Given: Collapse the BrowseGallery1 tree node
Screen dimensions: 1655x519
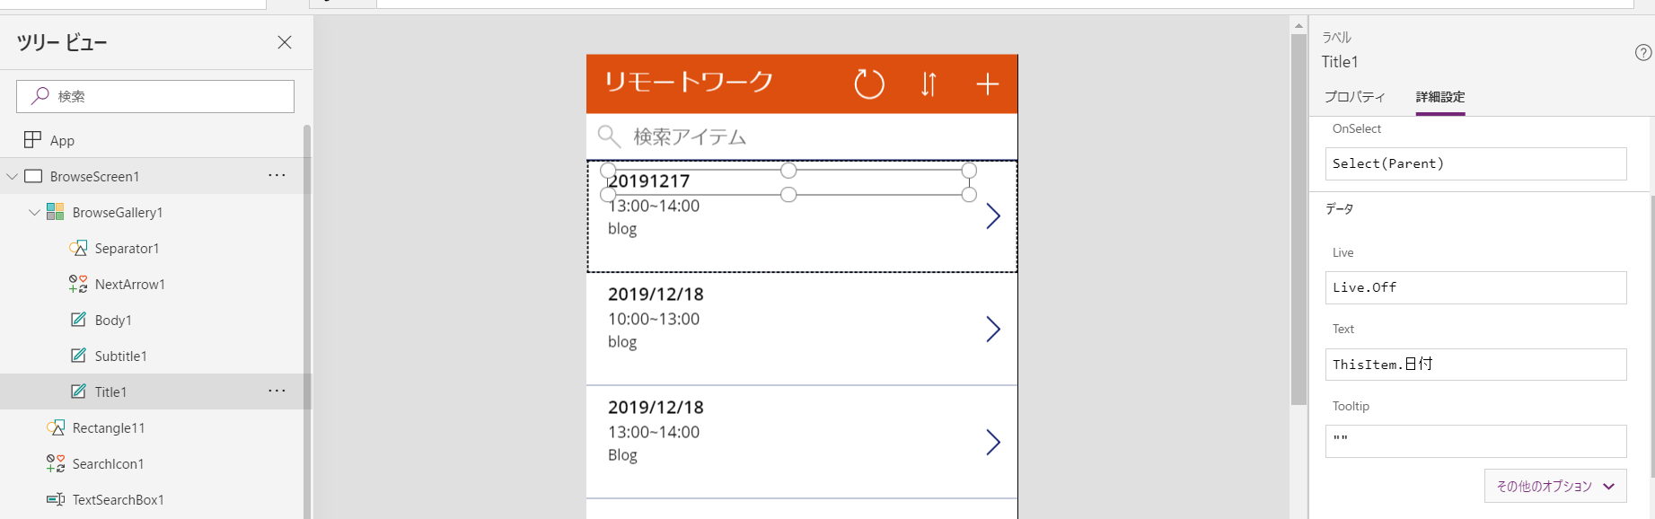Looking at the screenshot, I should point(34,213).
